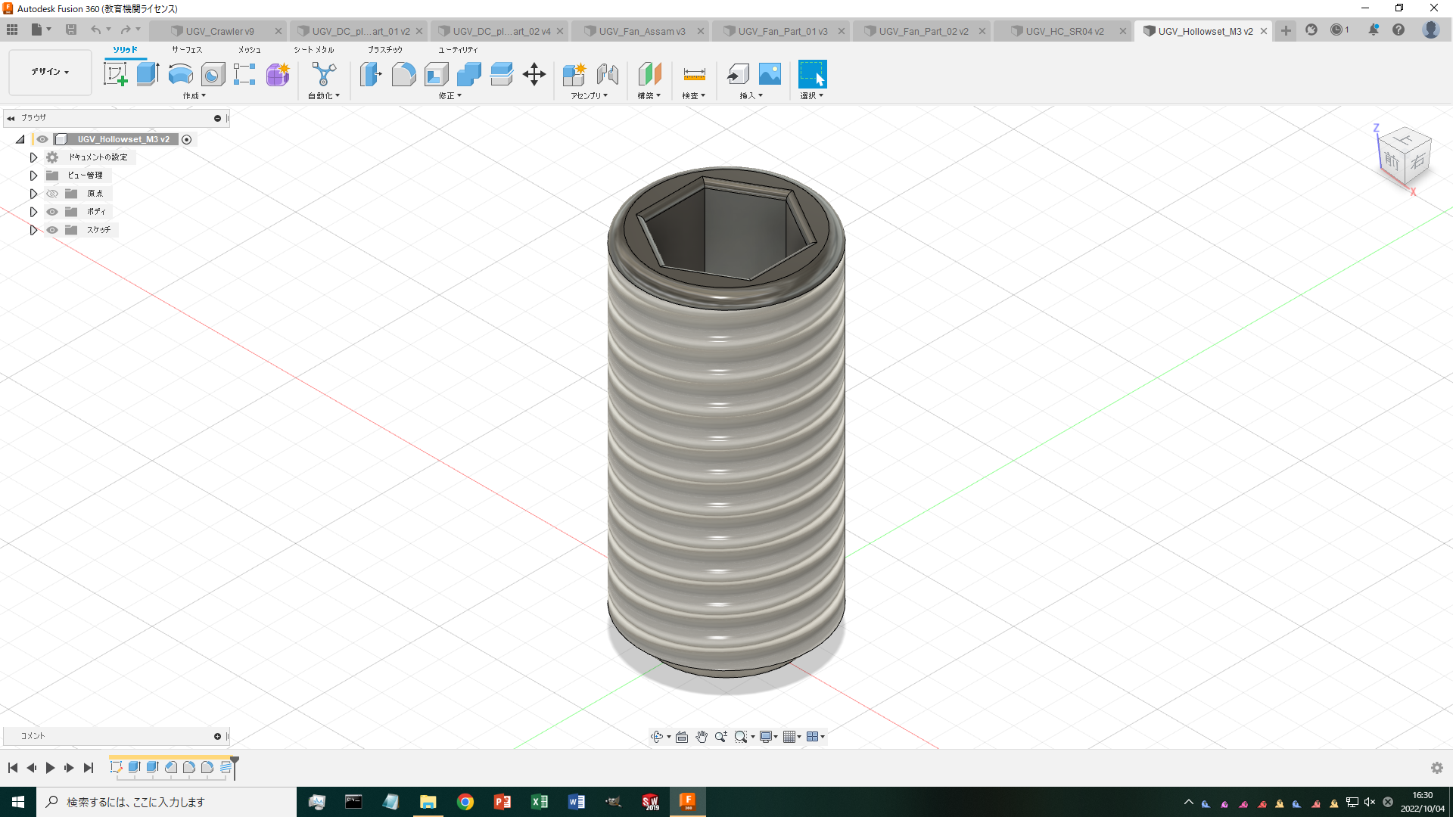
Task: Click the Insert canvas image icon
Action: click(x=770, y=74)
